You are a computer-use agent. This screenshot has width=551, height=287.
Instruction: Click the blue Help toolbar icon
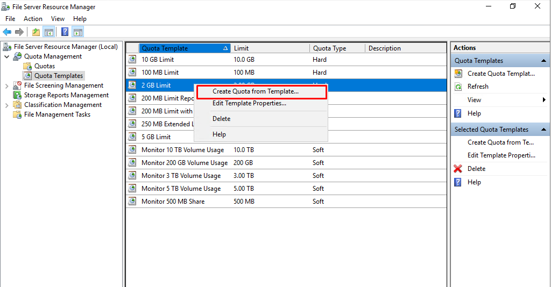(x=65, y=32)
